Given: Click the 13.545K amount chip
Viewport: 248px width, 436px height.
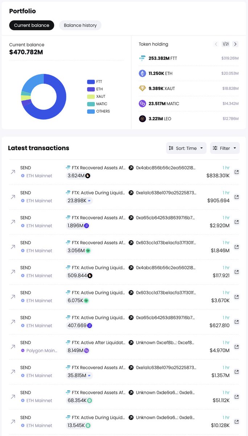Looking at the screenshot, I should [x=79, y=425].
